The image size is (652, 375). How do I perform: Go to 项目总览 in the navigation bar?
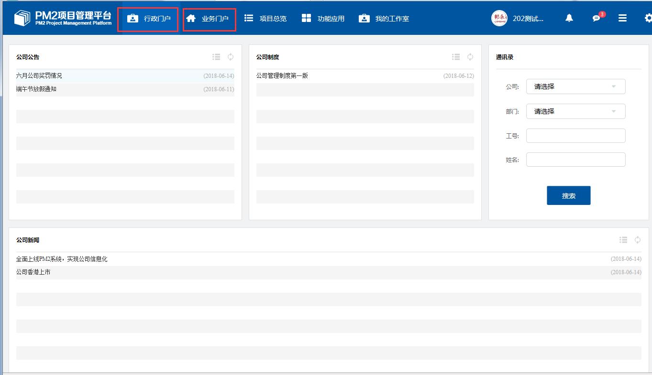tap(265, 19)
